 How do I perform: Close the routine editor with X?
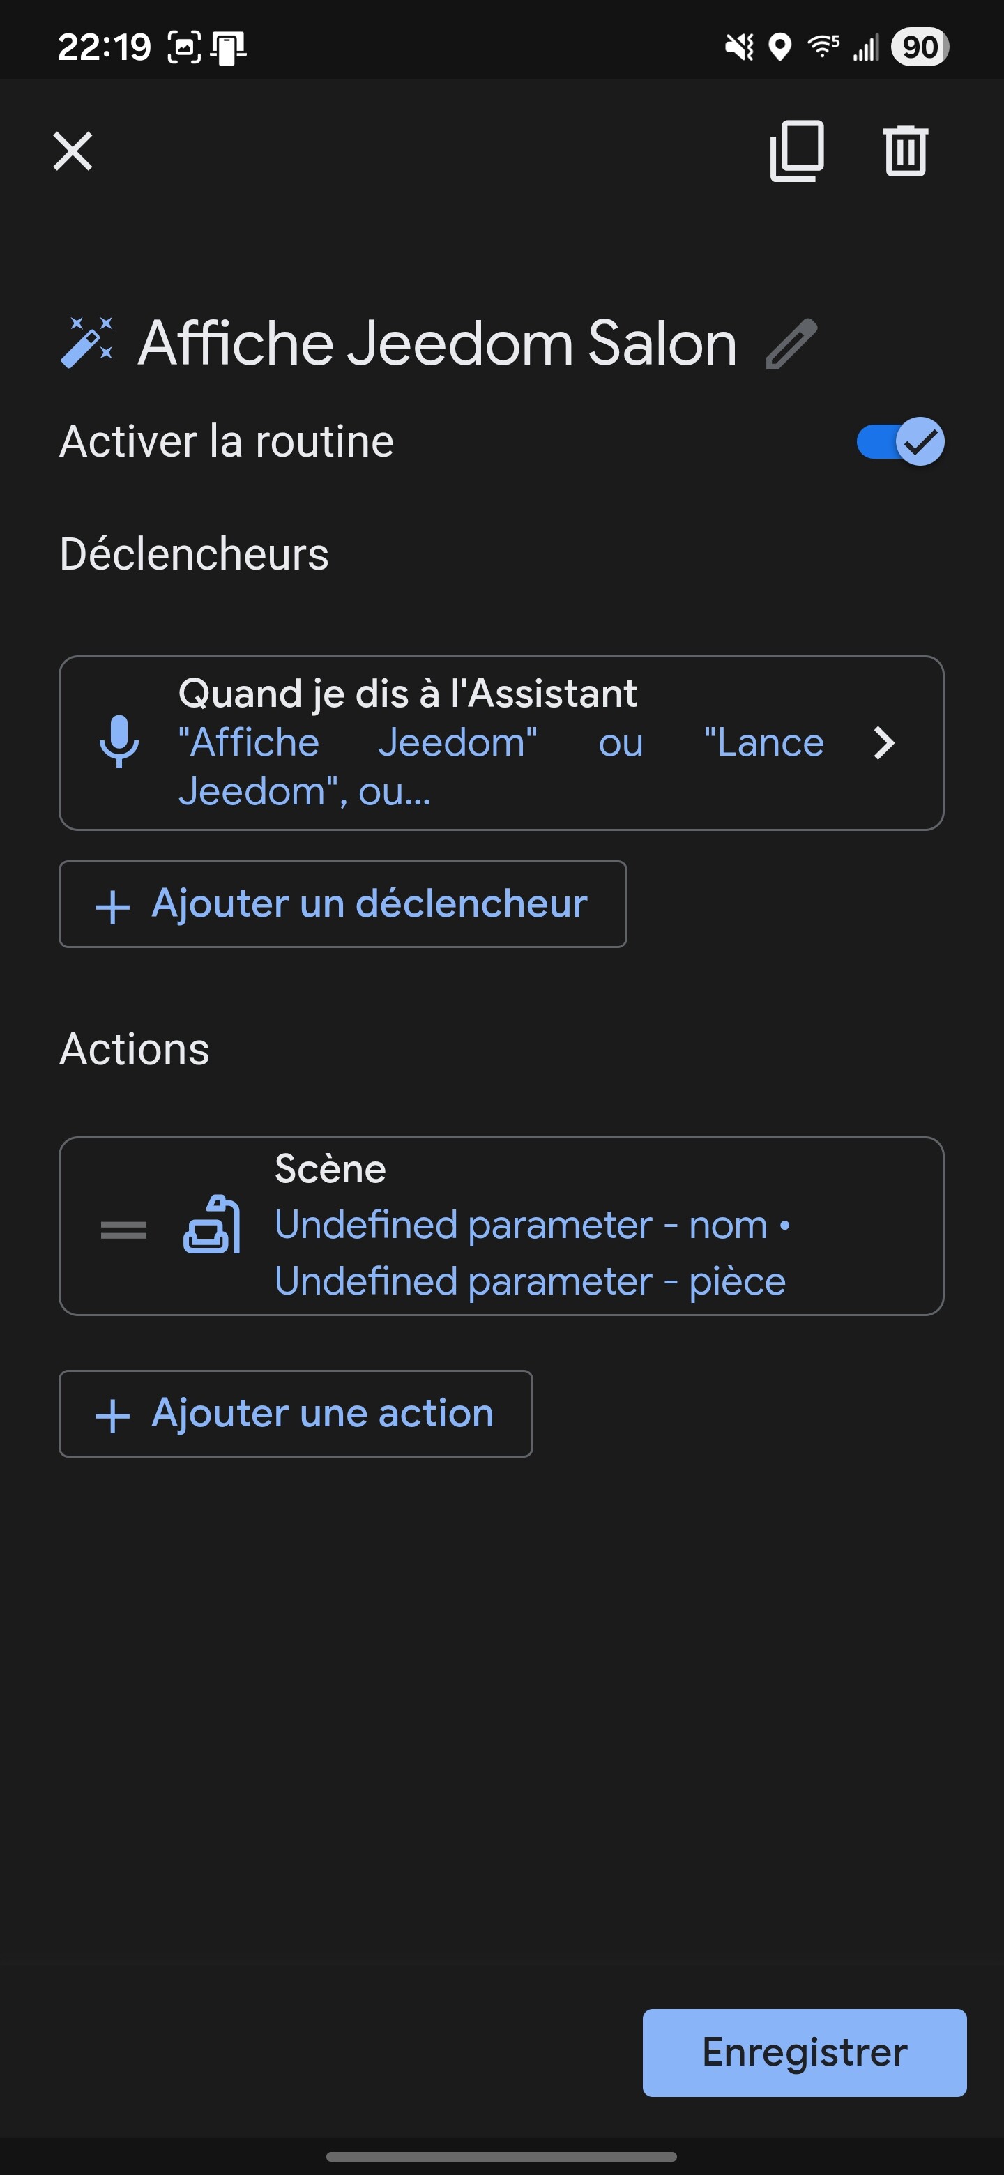point(73,151)
